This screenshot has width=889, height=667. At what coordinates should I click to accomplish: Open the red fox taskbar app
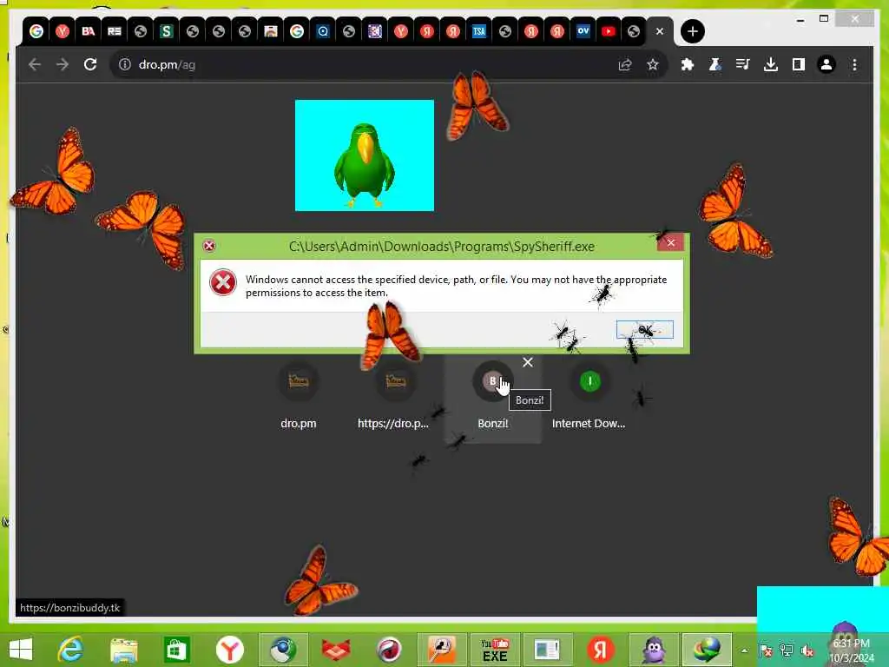point(336,650)
